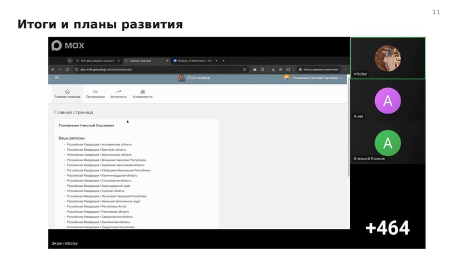Click Курская область entry
The width and height of the screenshot is (474, 266).
coord(95,190)
